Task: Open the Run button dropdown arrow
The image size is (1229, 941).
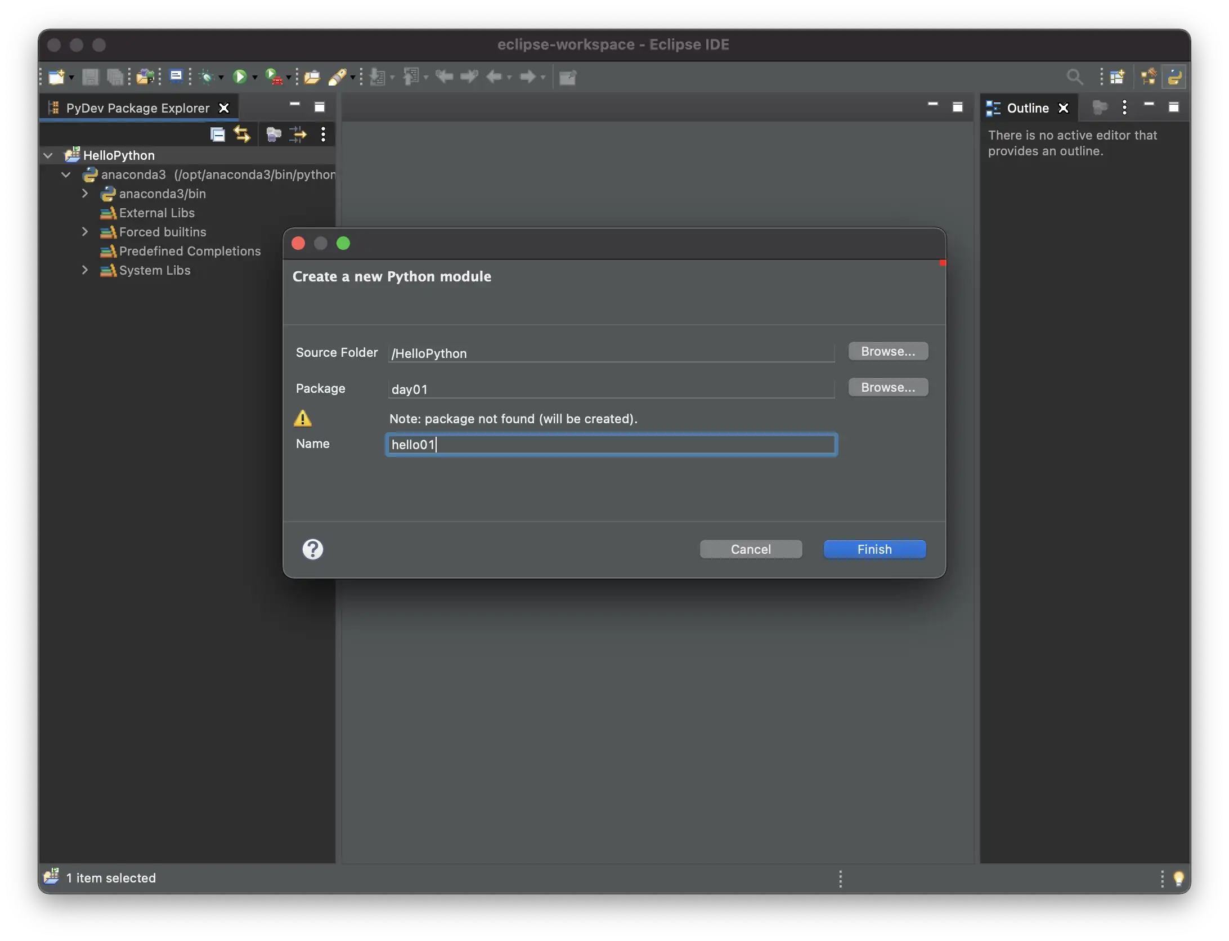Action: 255,78
